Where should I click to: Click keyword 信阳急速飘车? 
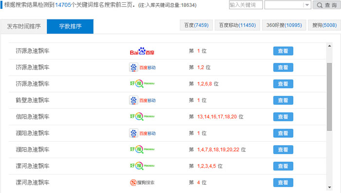(33, 116)
